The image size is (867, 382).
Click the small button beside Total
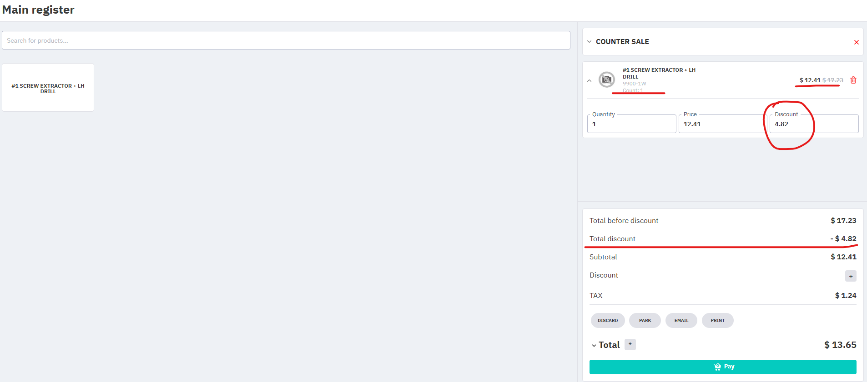point(630,344)
